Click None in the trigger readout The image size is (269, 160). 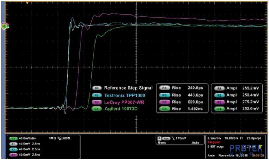coord(162,143)
